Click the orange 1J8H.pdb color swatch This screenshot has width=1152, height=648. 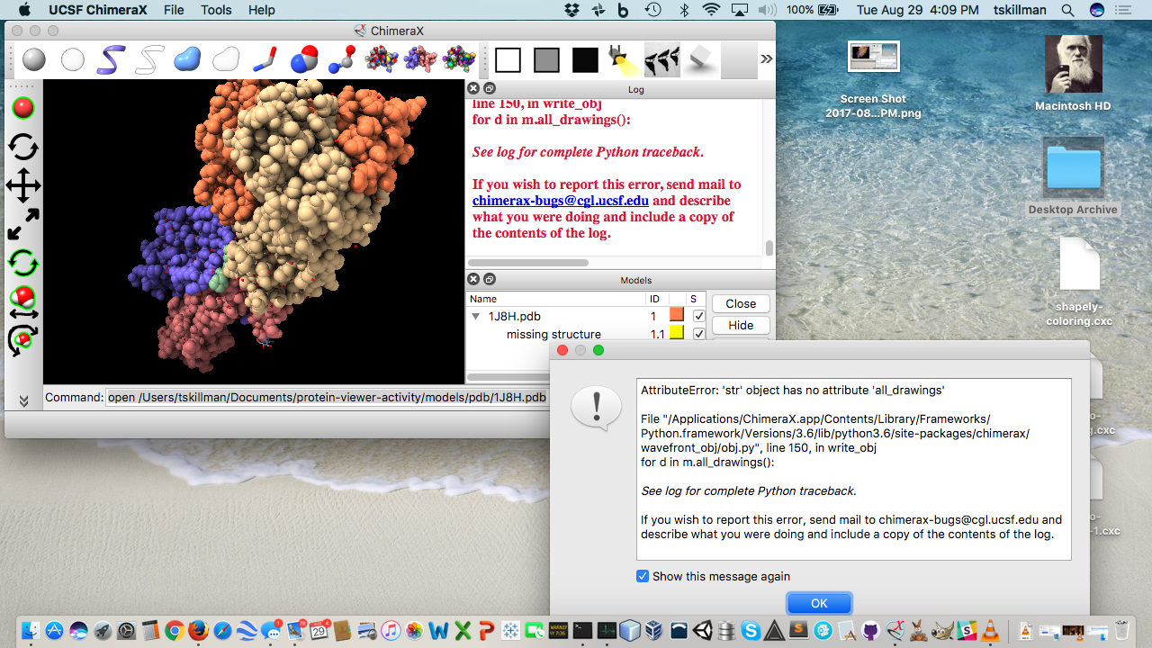pyautogui.click(x=676, y=316)
